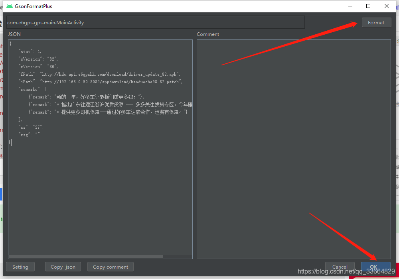Click the closing brace in JSON editor
Viewport: 399px width, 279px height.
click(10, 142)
